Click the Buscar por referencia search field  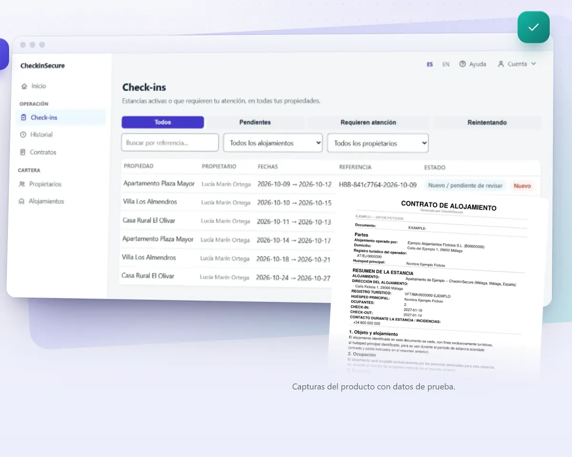click(170, 143)
